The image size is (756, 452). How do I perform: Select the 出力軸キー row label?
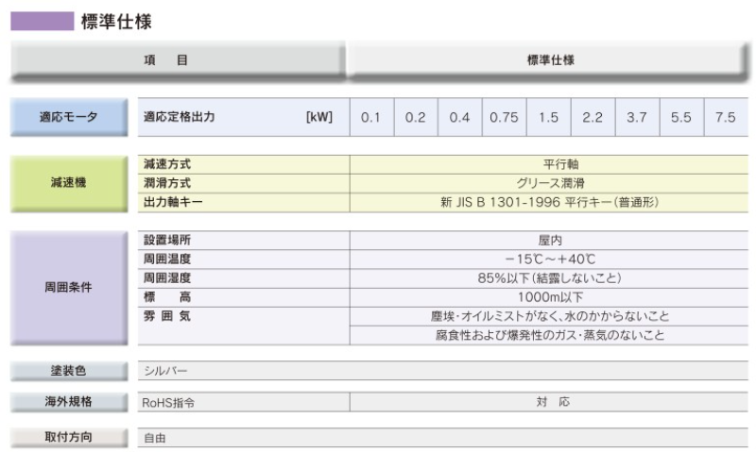(174, 202)
